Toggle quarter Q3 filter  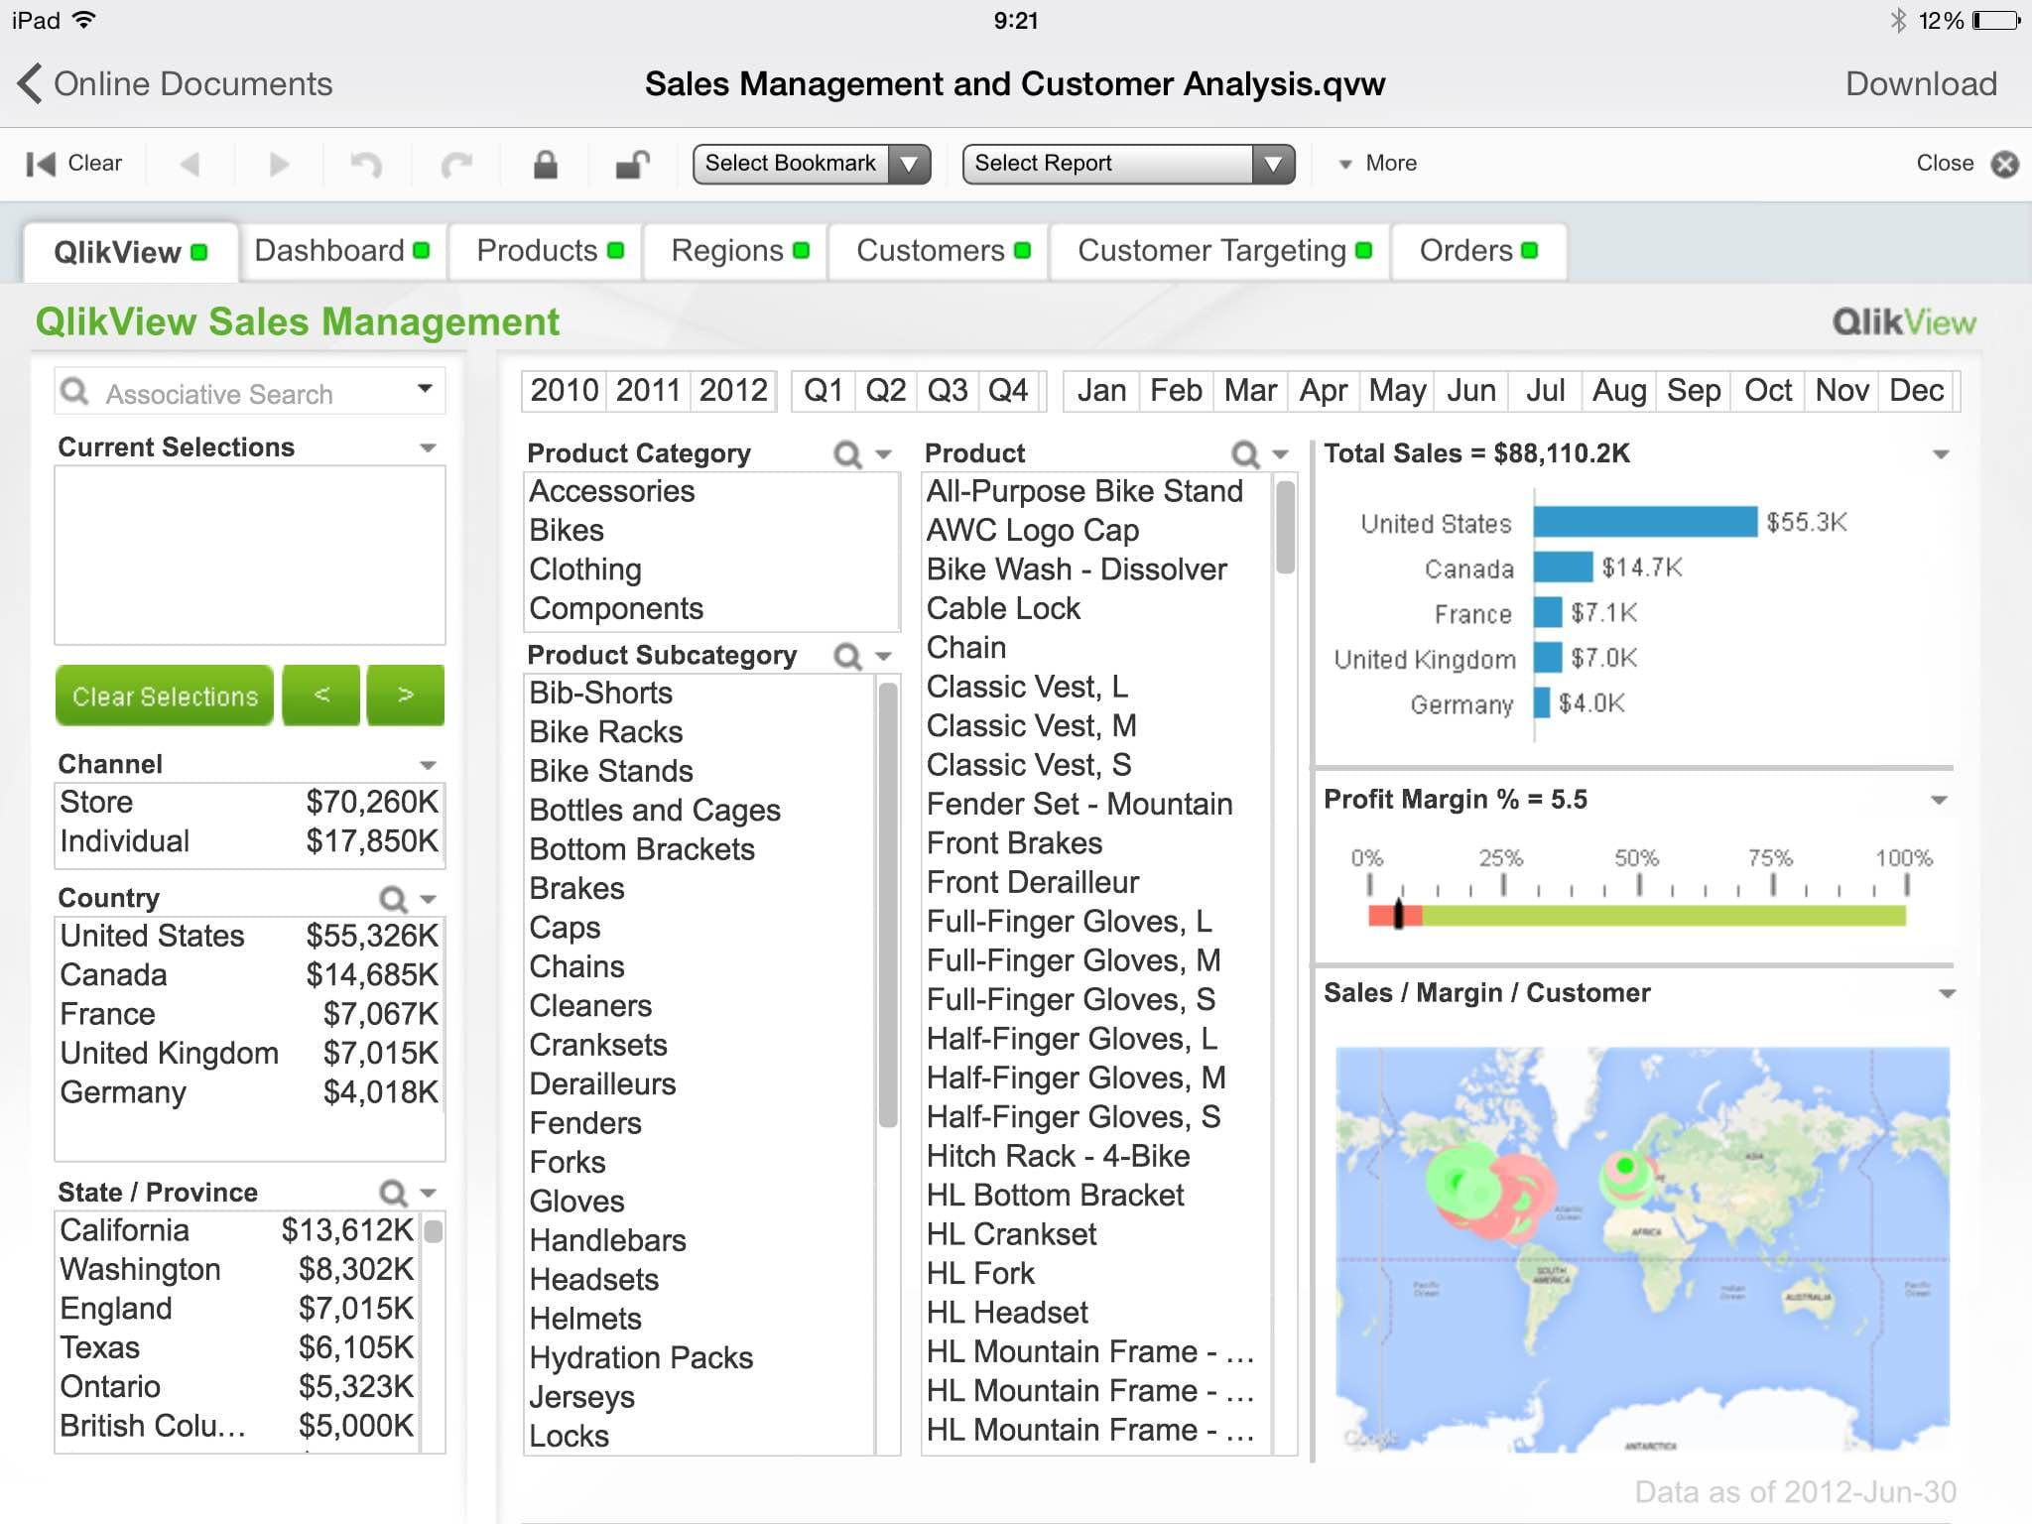(x=947, y=391)
